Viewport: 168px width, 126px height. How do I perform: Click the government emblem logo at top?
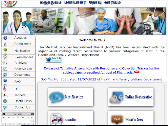pyautogui.click(x=10, y=4)
